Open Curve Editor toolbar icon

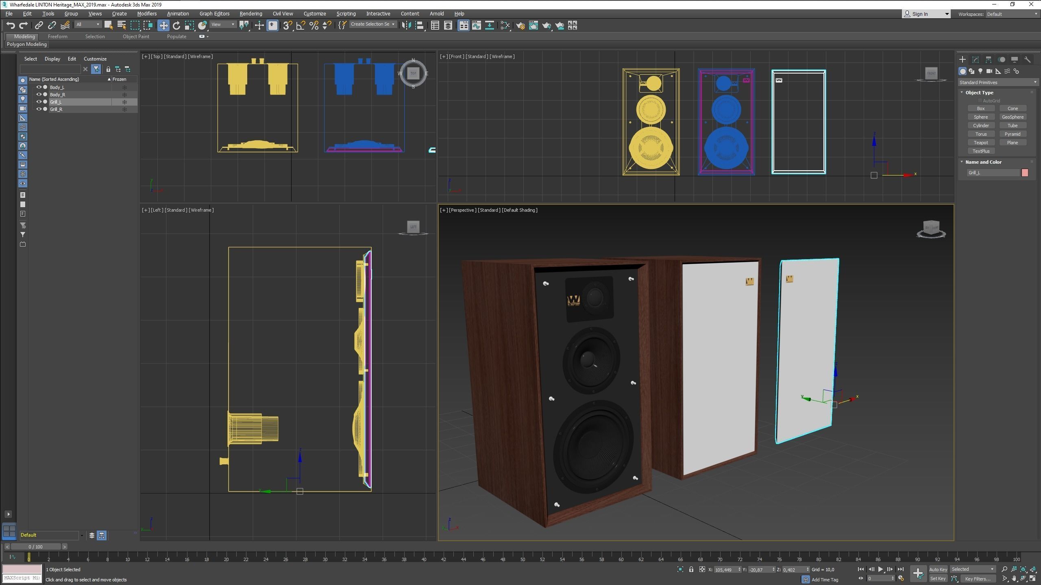477,26
